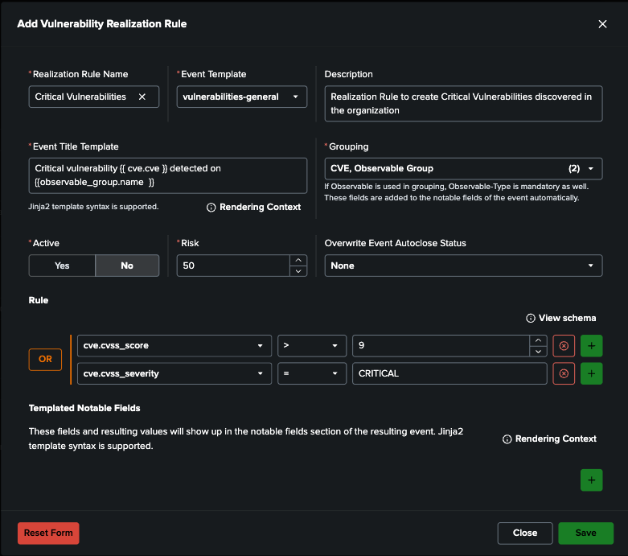The image size is (628, 556).
Task: Save the realization rule
Action: point(586,533)
